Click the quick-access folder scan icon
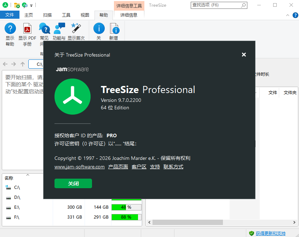Screen dimensions: 299x237 click(17, 5)
